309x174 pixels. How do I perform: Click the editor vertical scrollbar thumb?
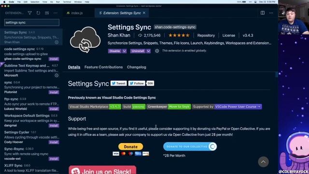point(277,74)
